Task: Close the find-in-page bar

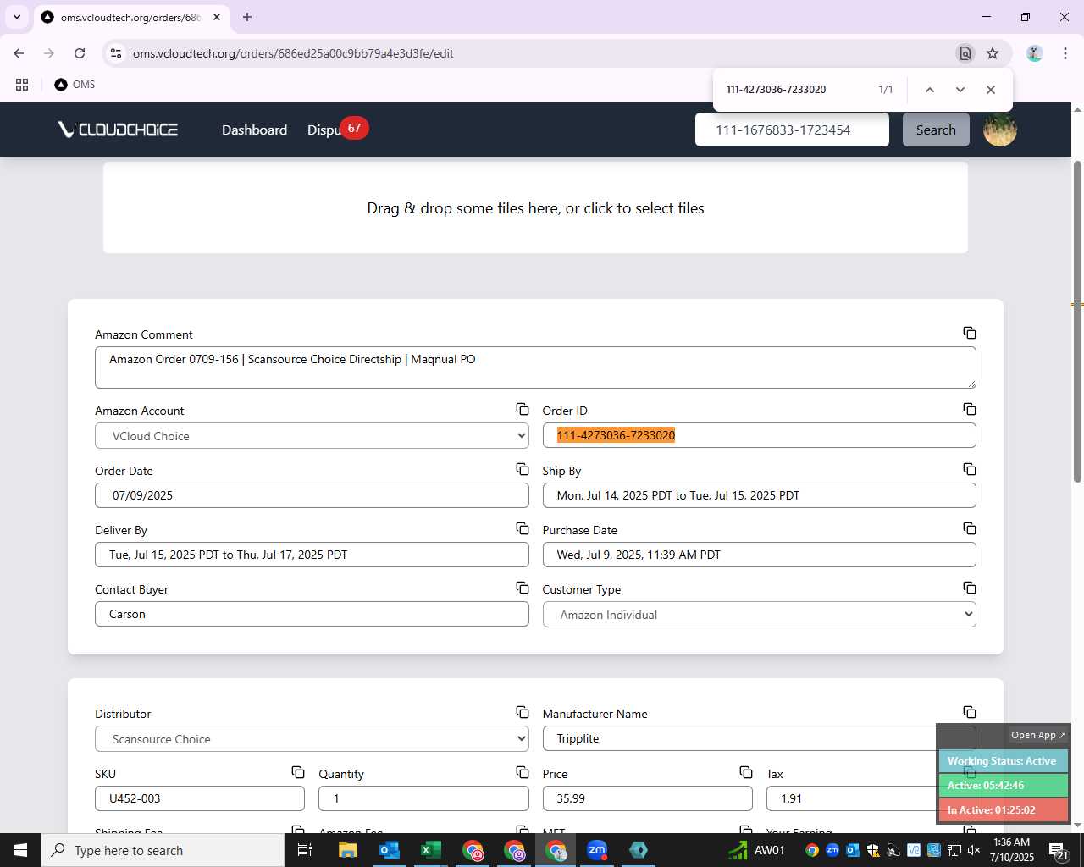Action: pyautogui.click(x=990, y=90)
